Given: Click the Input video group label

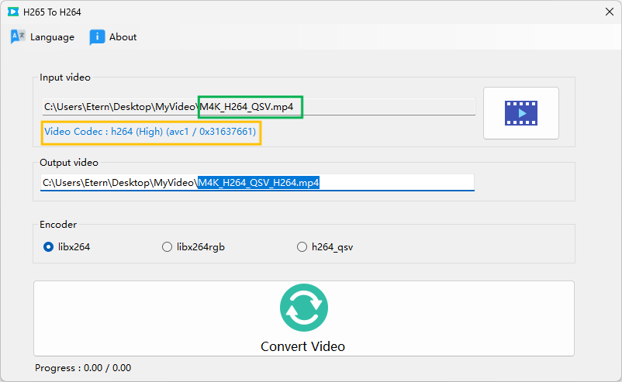Looking at the screenshot, I should 65,77.
